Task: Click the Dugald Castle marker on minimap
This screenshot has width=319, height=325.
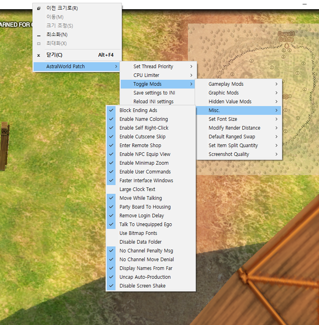Action: click(287, 45)
